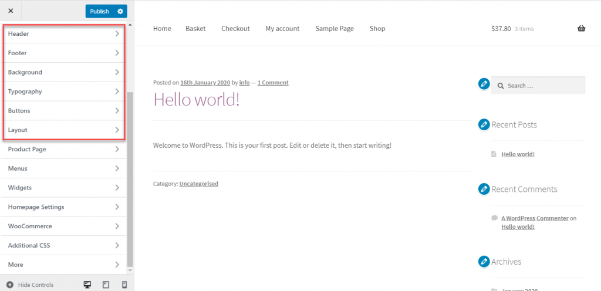Click scrollbar down arrow in controls panel

pyautogui.click(x=130, y=270)
